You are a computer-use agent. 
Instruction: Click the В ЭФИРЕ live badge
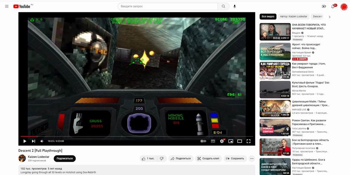300,59
